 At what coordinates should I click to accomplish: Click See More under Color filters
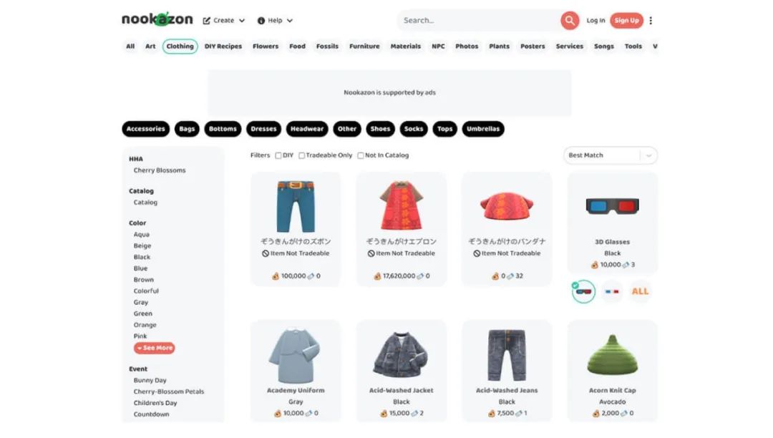[x=155, y=348]
